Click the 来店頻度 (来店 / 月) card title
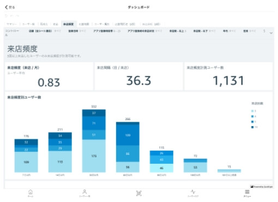The height and width of the screenshot is (202, 278). click(x=23, y=68)
